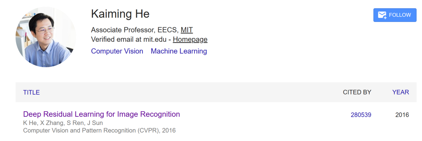
Task: Click the CITED BY column header
Action: (x=357, y=92)
